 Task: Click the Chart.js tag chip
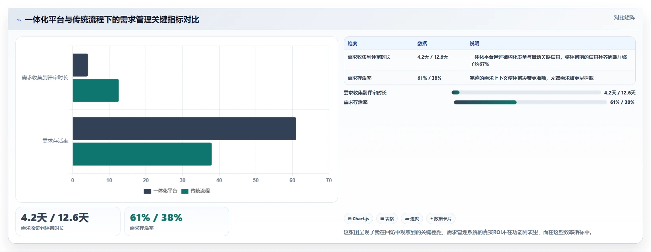[358, 219]
